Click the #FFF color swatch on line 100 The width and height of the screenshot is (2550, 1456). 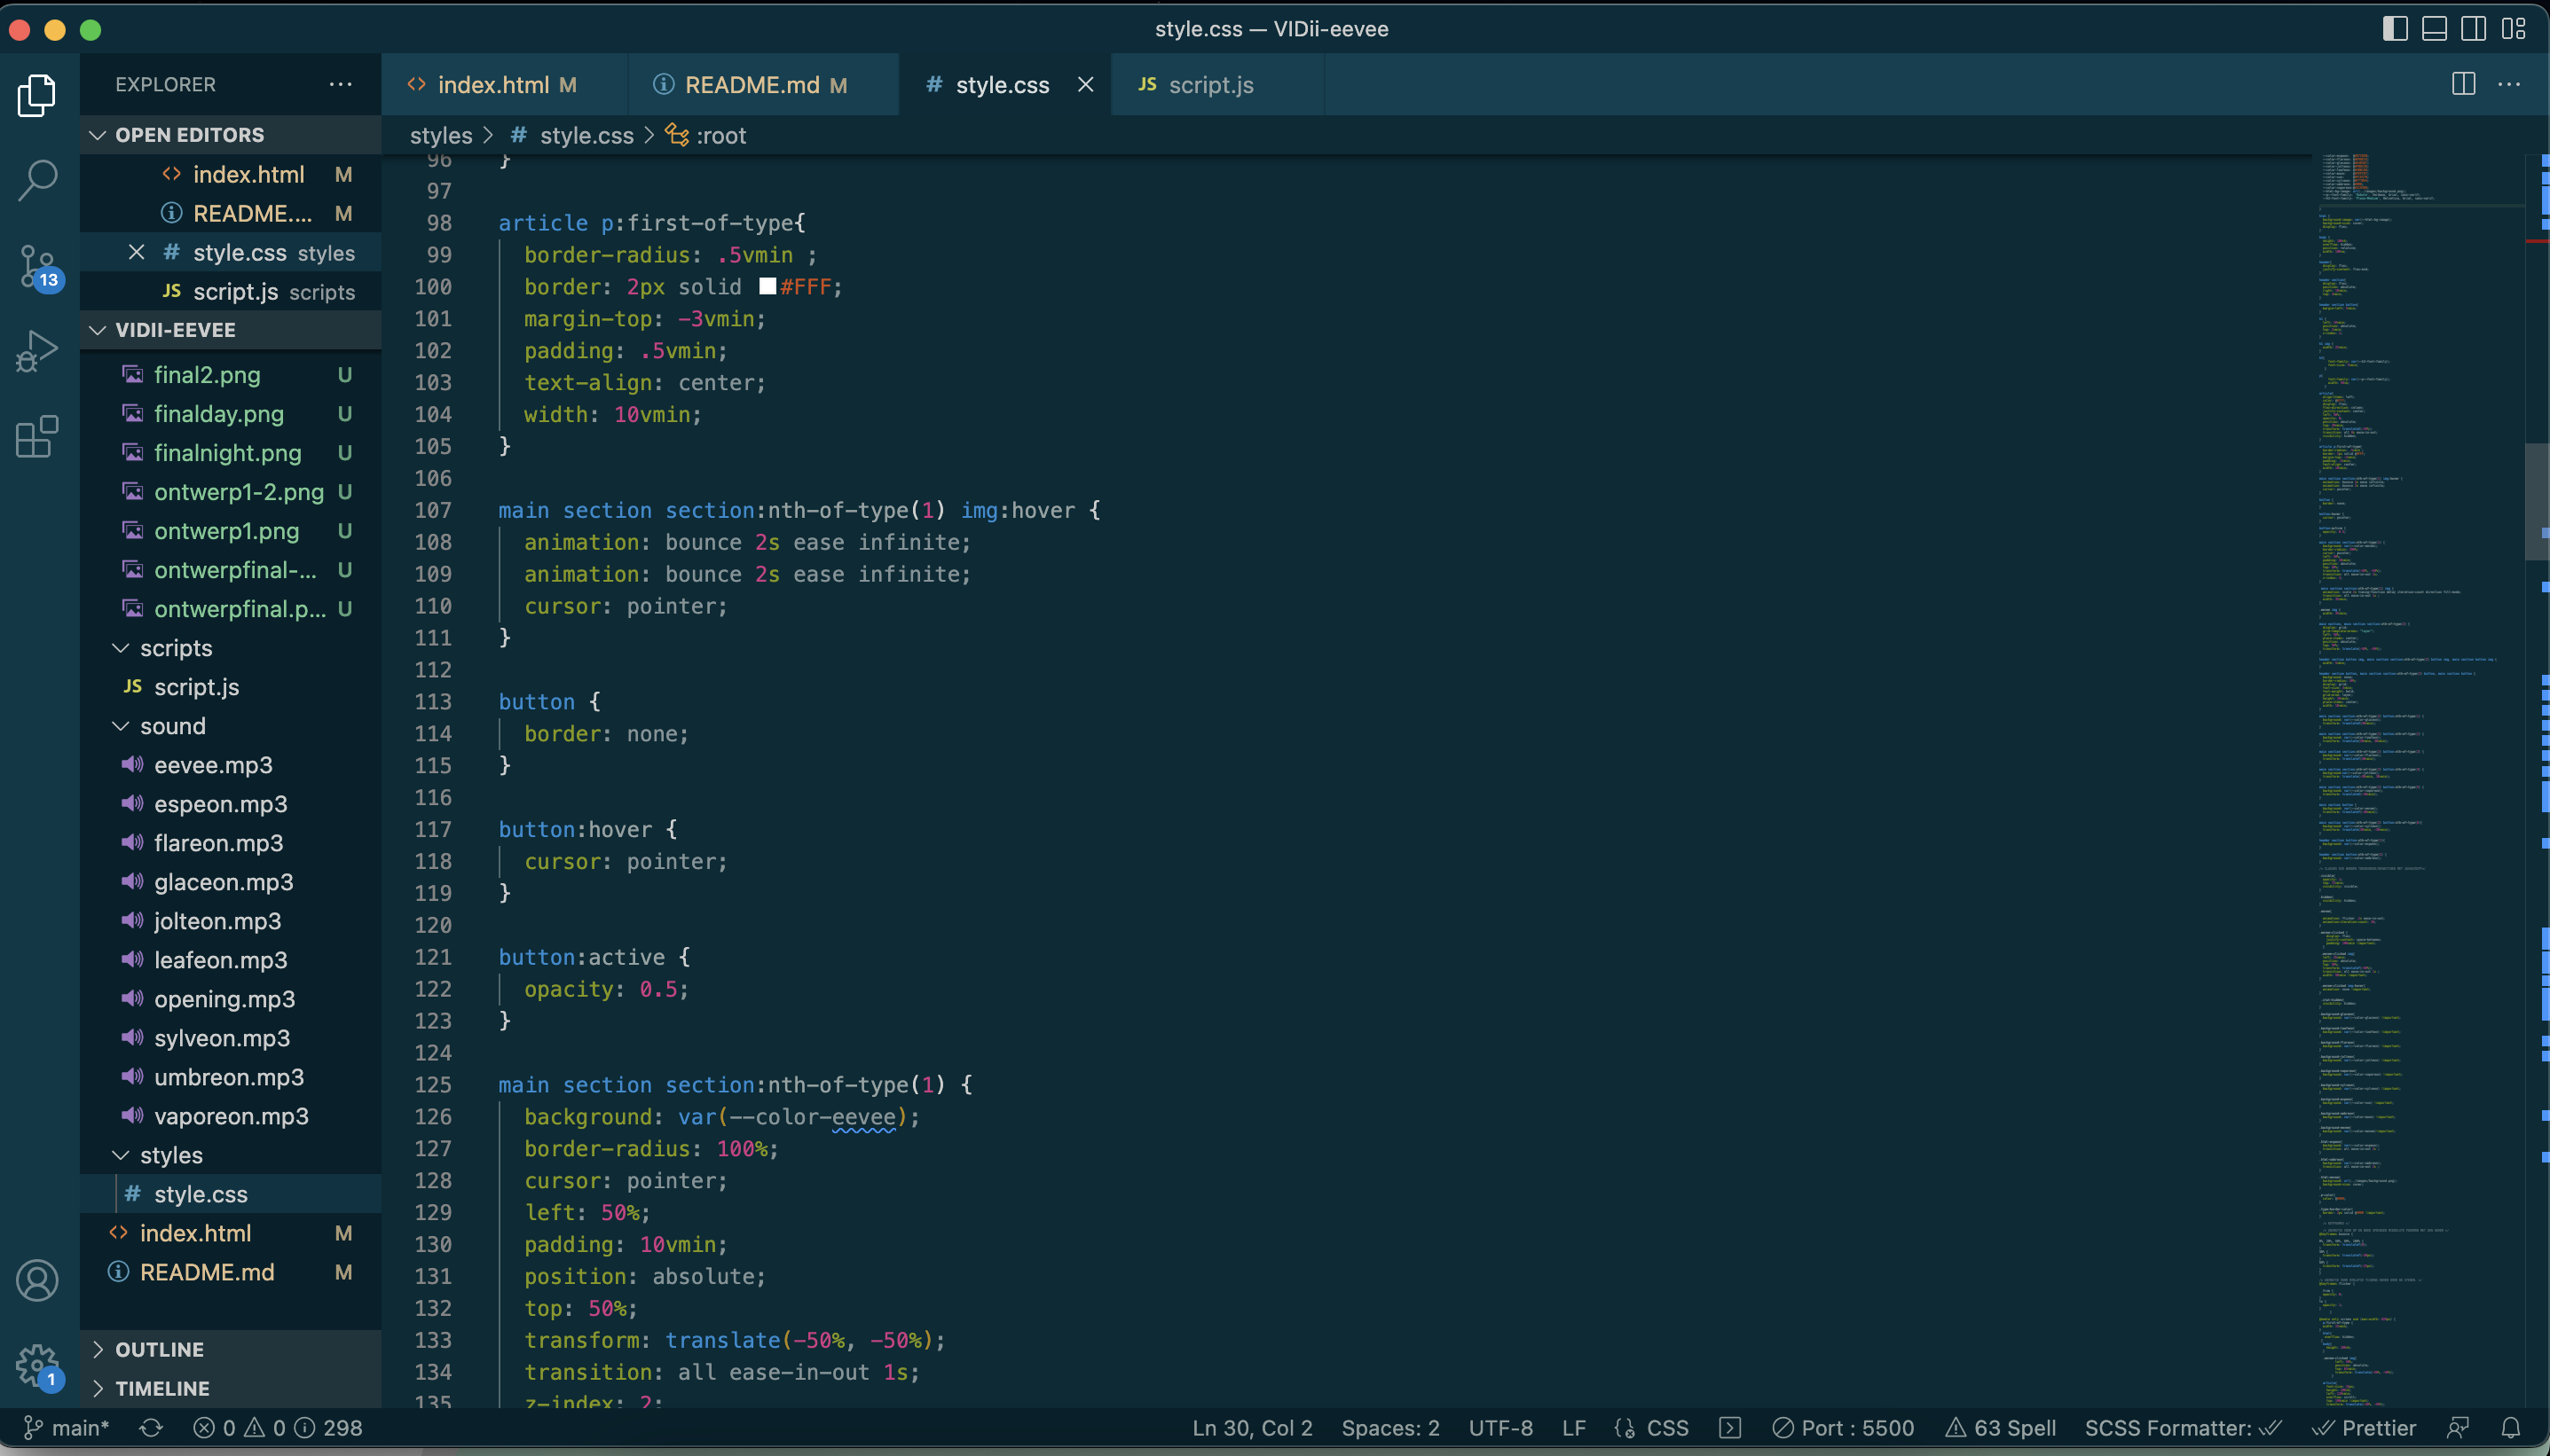coord(767,287)
